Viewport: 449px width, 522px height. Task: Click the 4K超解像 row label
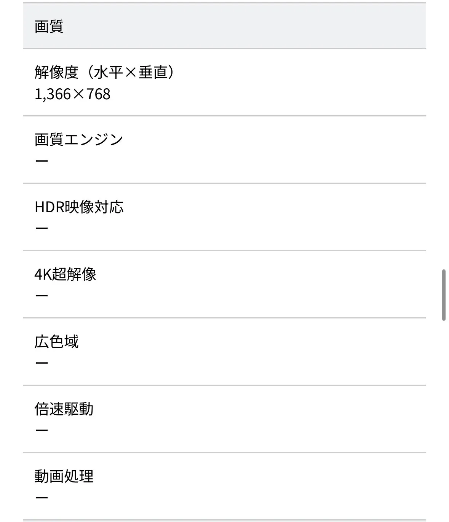[65, 274]
